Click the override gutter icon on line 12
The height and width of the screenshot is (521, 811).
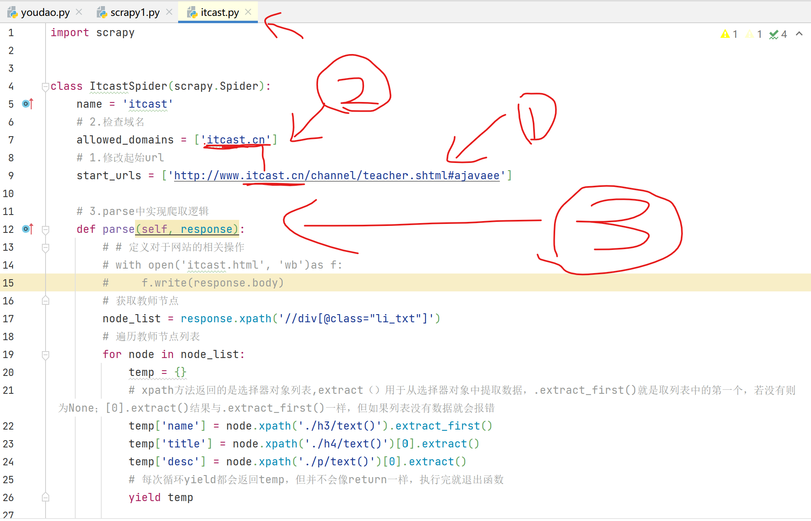click(x=27, y=229)
